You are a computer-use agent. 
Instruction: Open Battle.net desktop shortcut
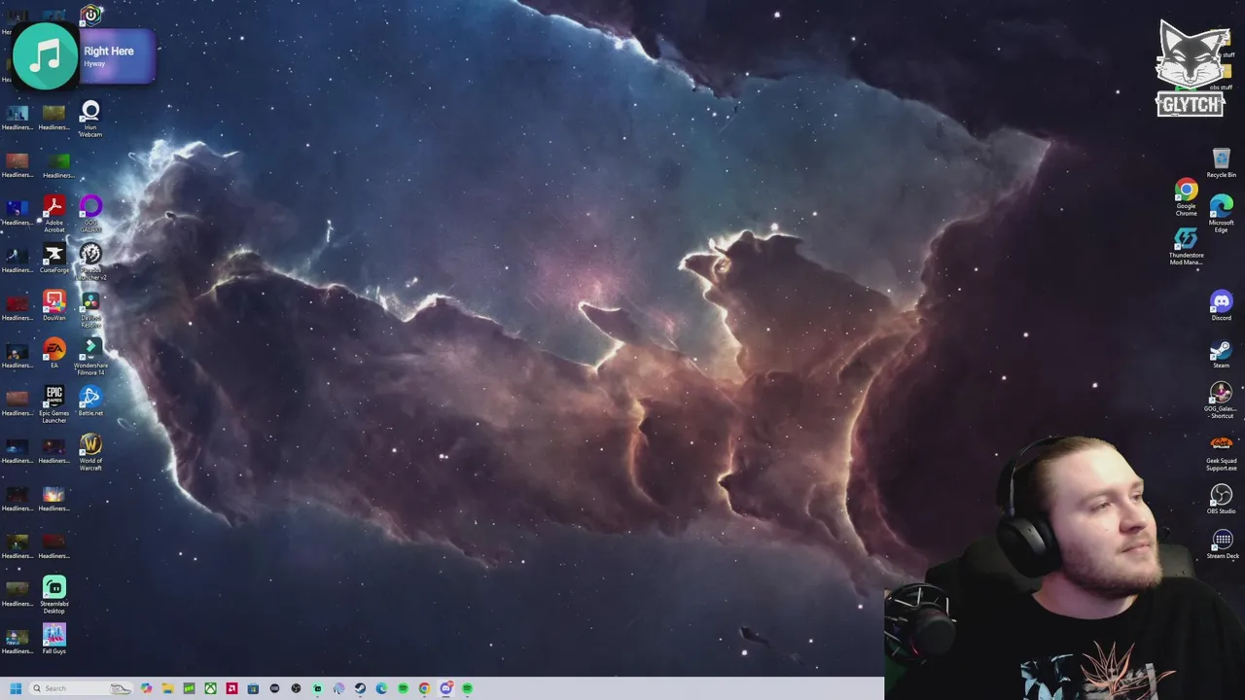click(90, 402)
